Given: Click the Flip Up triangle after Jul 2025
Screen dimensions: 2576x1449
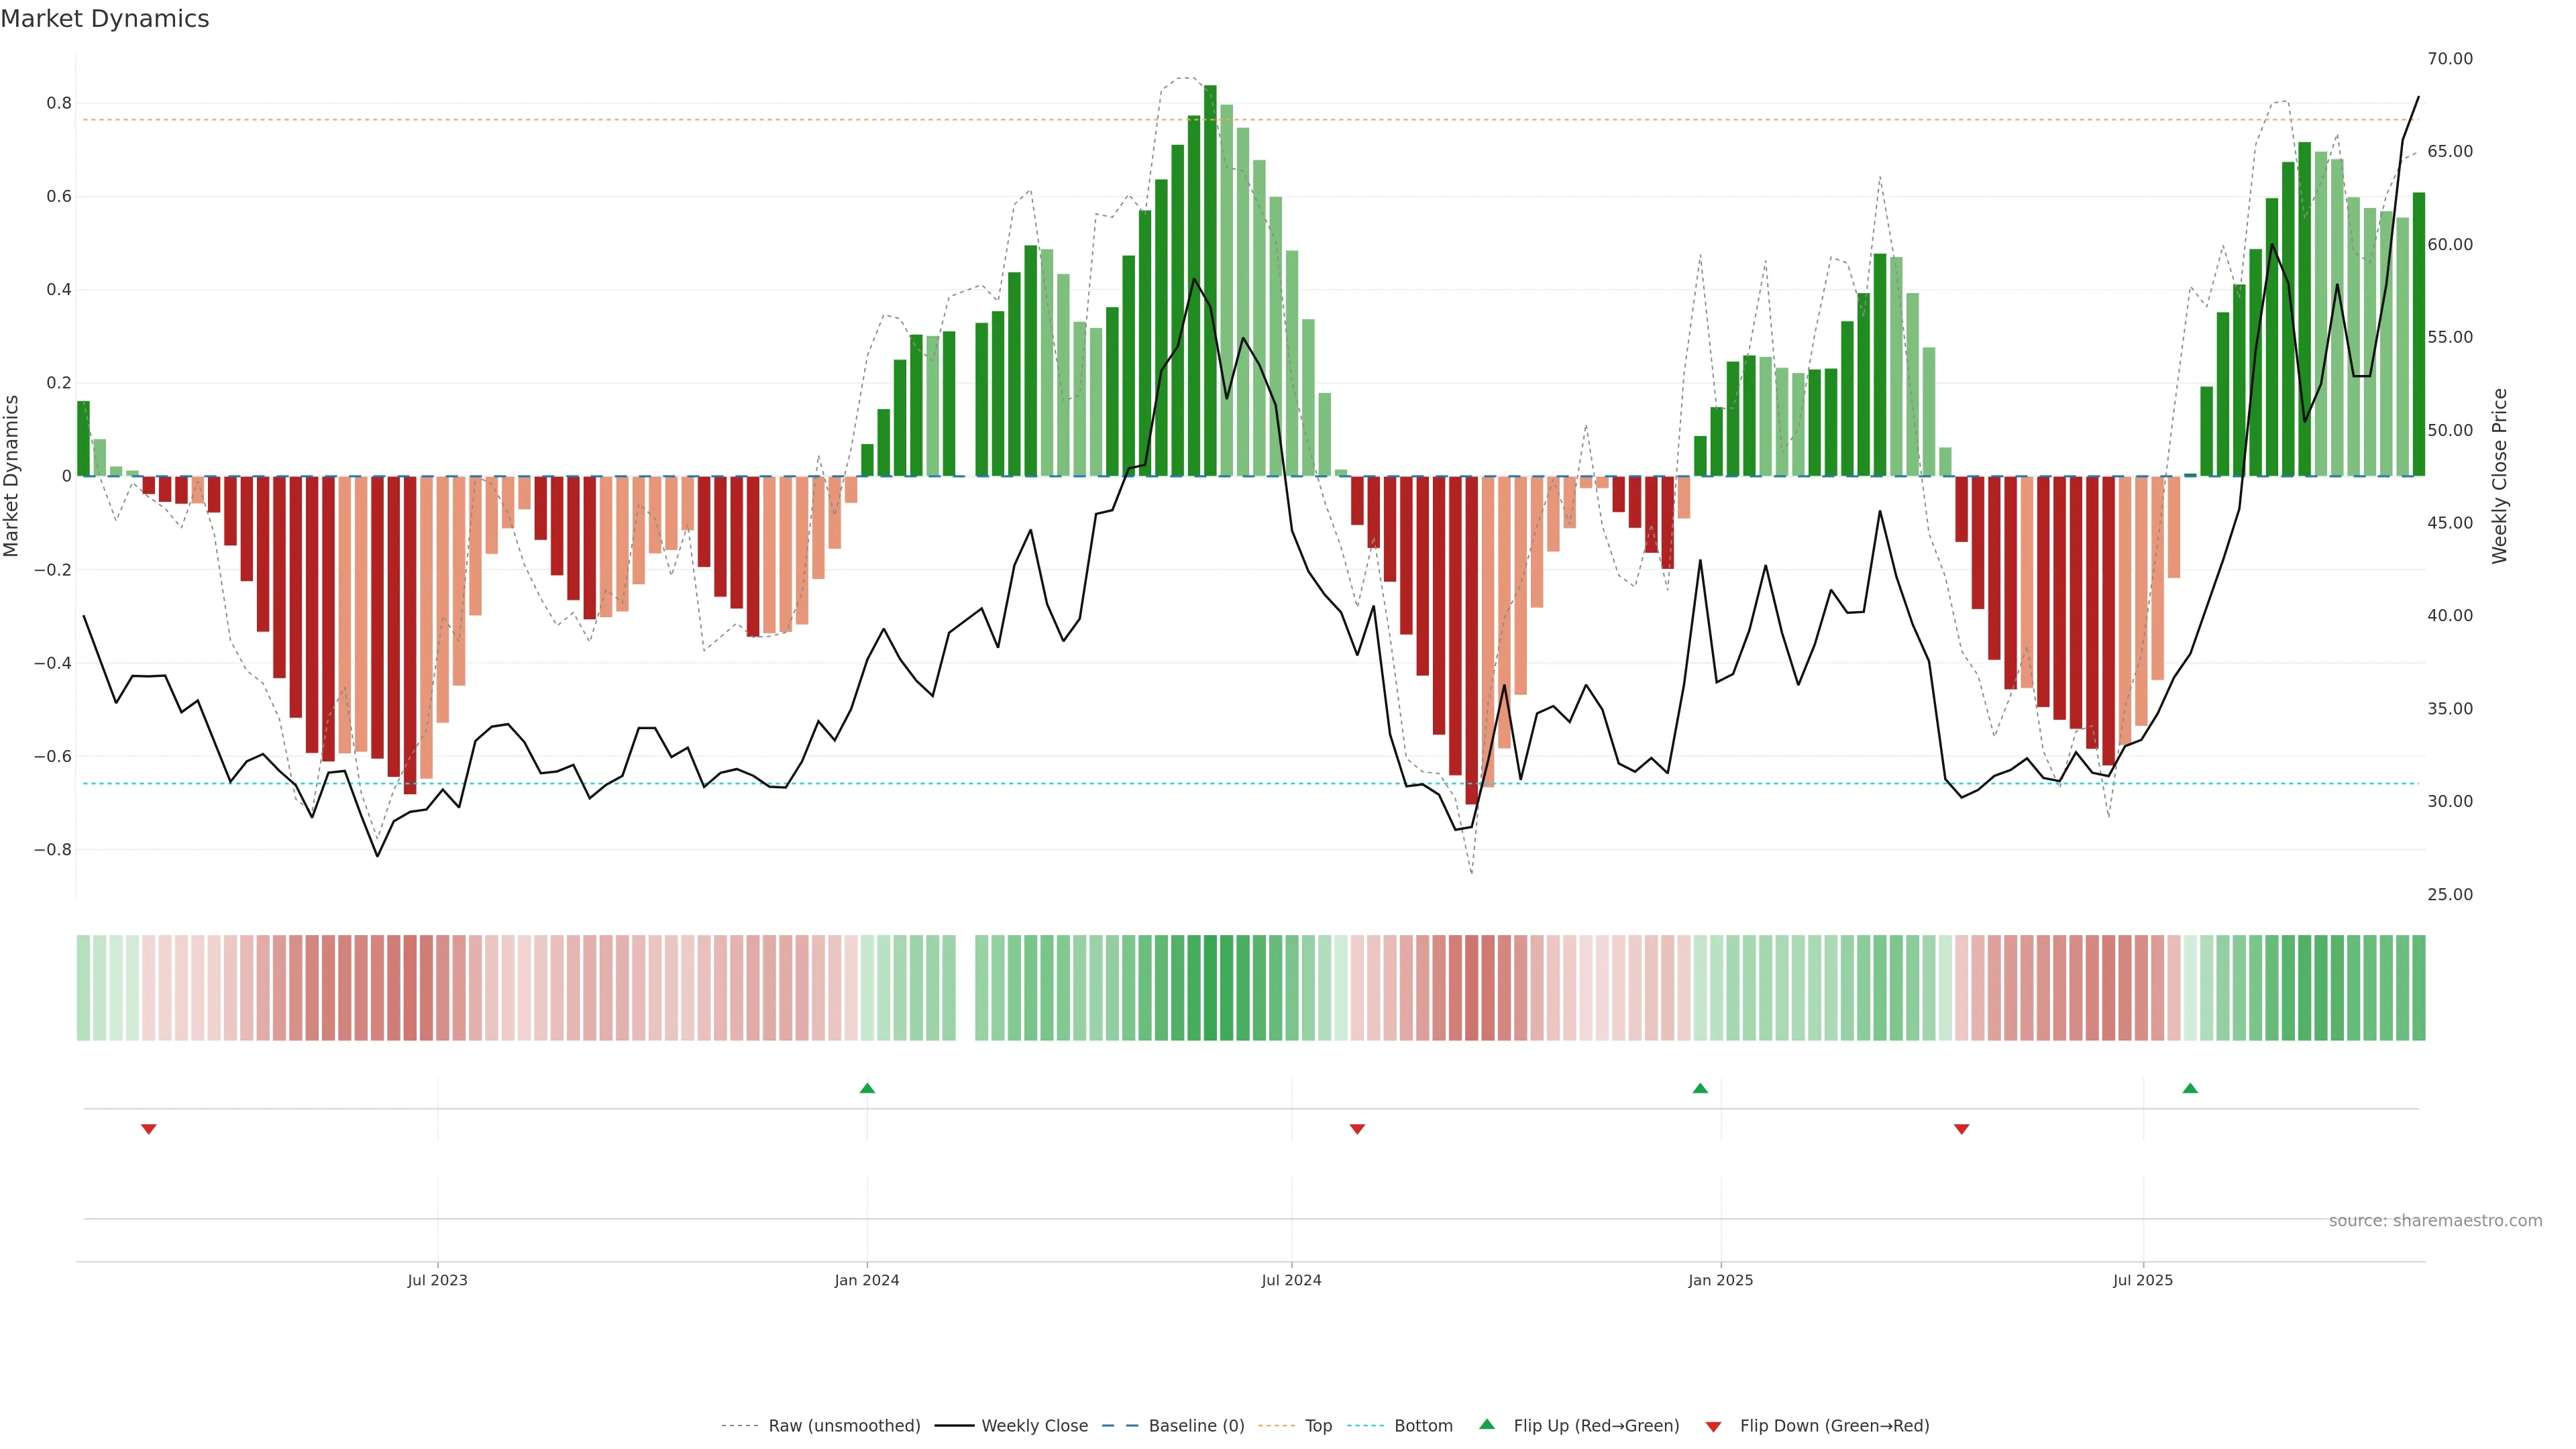Looking at the screenshot, I should point(2190,1088).
